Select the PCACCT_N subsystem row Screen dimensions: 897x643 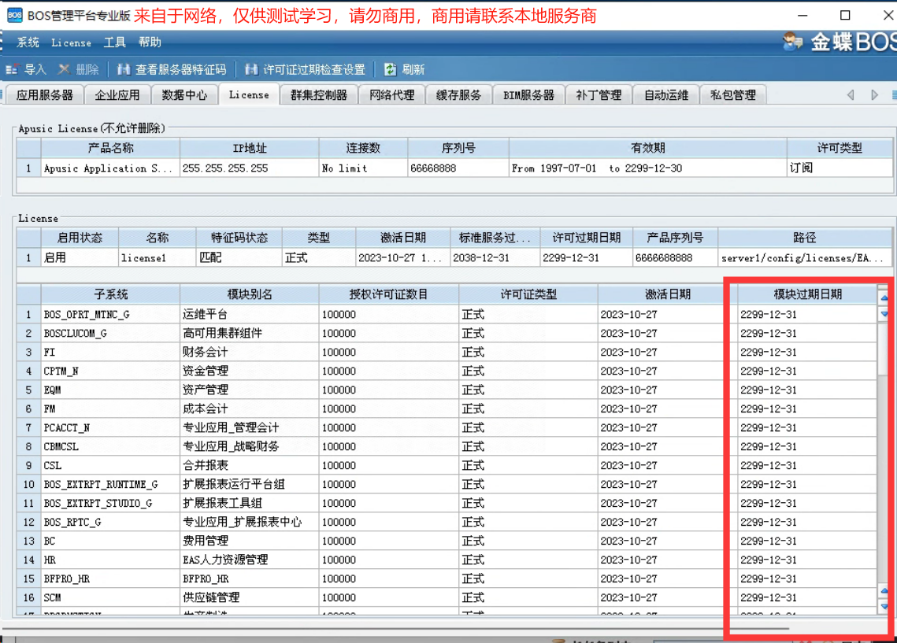tap(110, 427)
